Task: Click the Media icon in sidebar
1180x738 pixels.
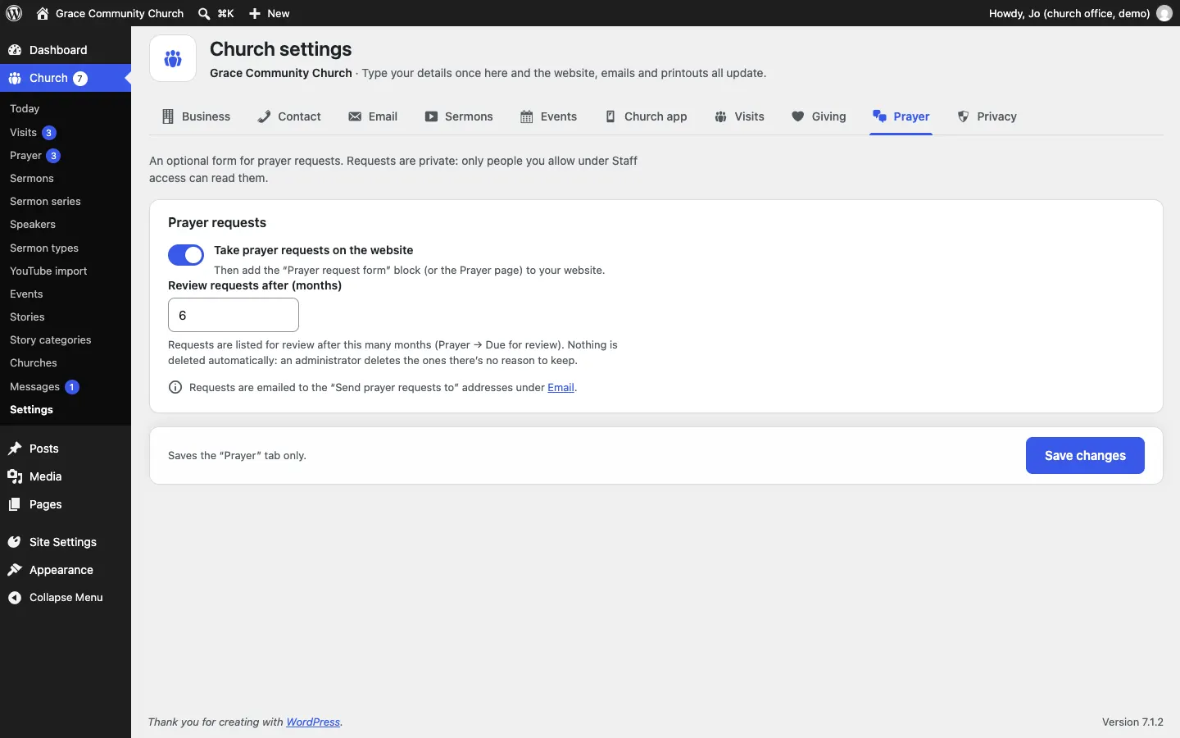Action: click(x=15, y=476)
